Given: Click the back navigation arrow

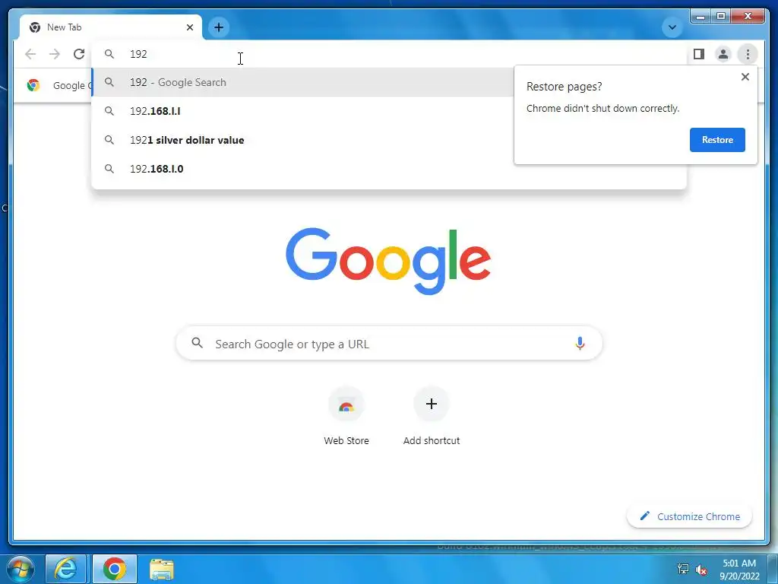Looking at the screenshot, I should point(30,54).
